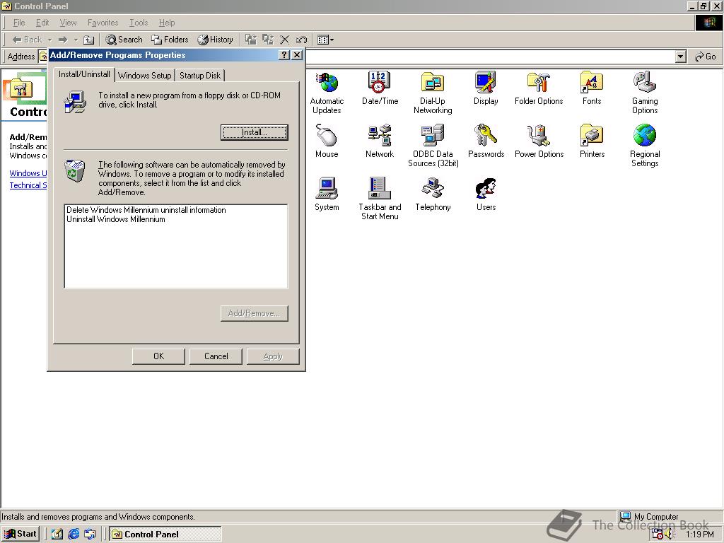Open the Views dropdown button
The height and width of the screenshot is (543, 724).
(325, 40)
